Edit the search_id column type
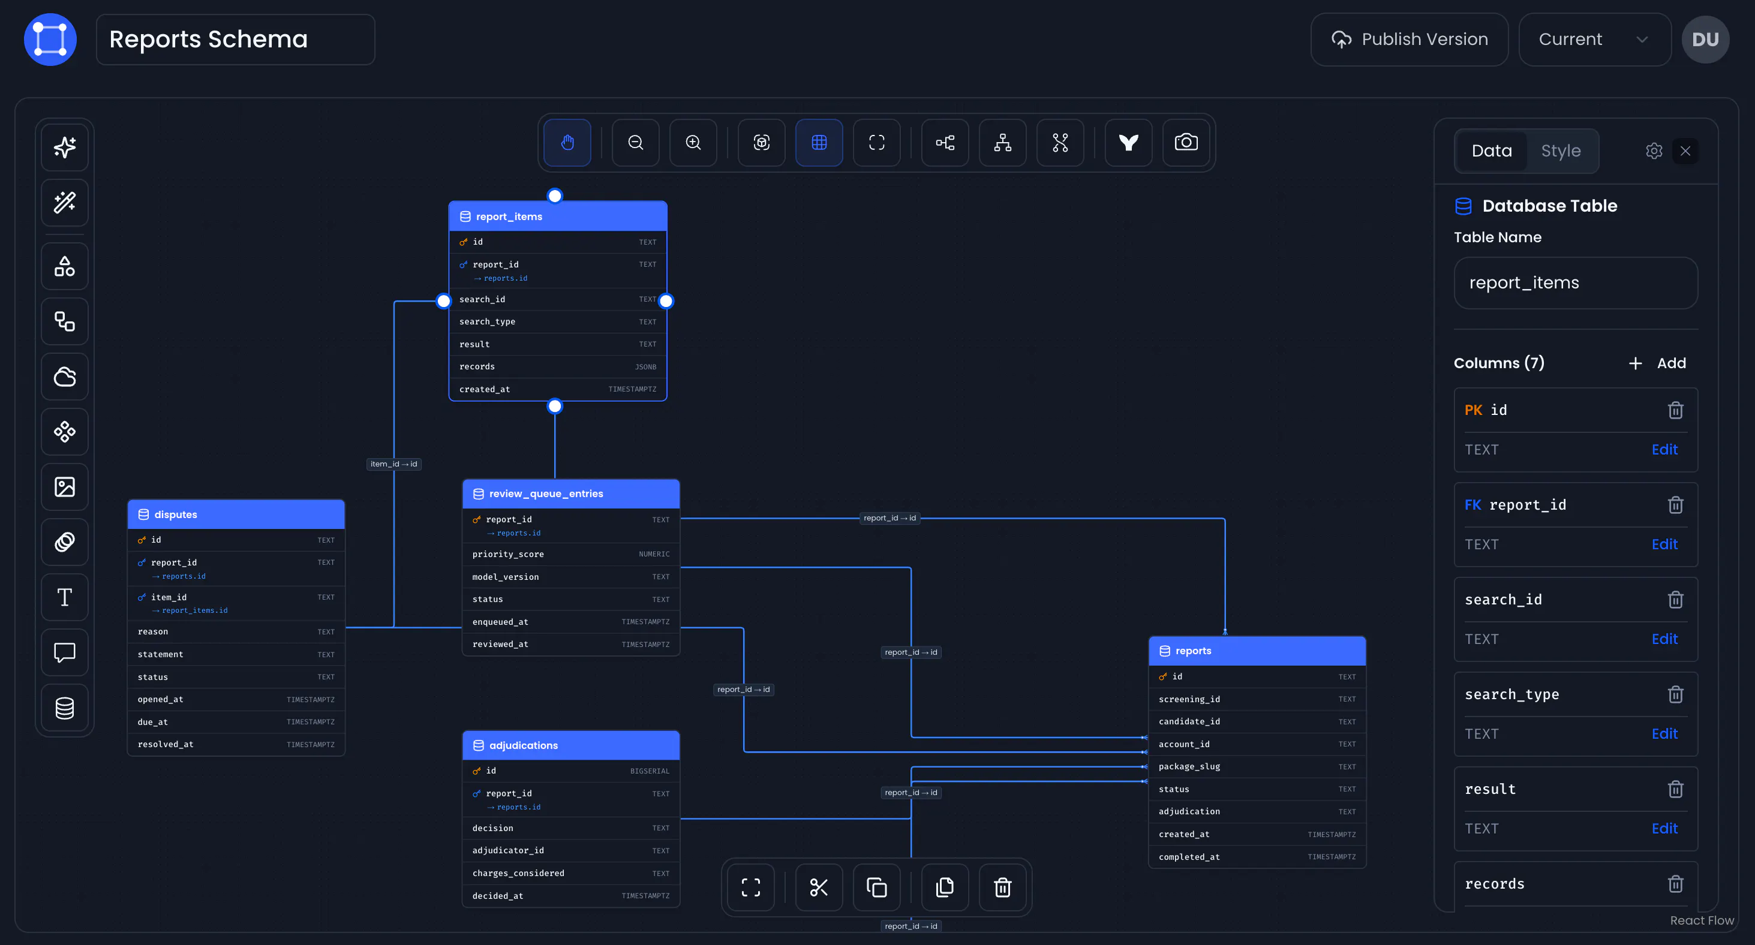This screenshot has width=1755, height=945. click(1664, 639)
